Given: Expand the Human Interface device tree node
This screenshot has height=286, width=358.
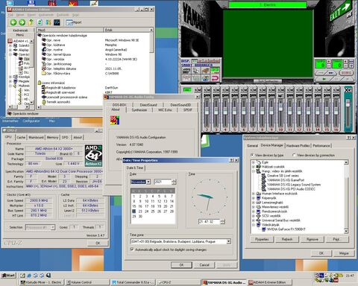Looking at the screenshot, I should click(x=254, y=194).
